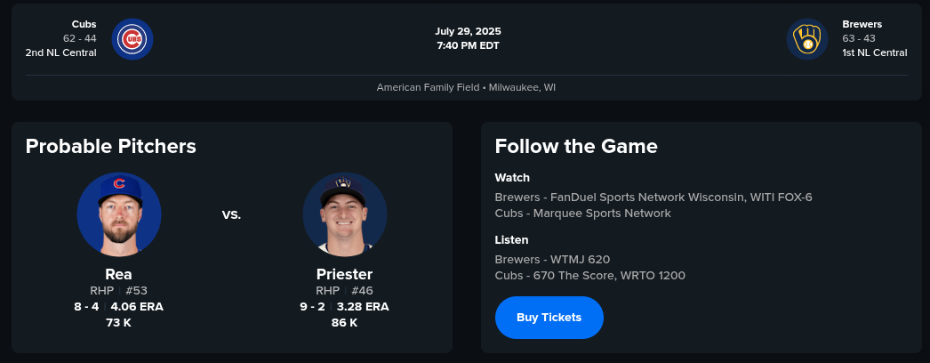
Task: Click the Brewers team logo
Action: point(807,40)
